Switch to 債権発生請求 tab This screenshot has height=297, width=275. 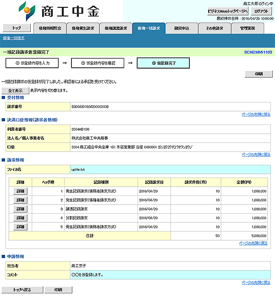point(83,28)
